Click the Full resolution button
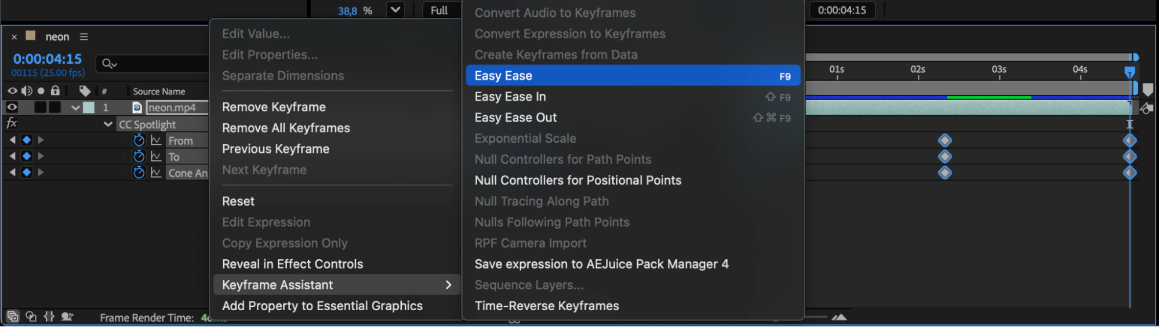The height and width of the screenshot is (327, 1159). 439,10
